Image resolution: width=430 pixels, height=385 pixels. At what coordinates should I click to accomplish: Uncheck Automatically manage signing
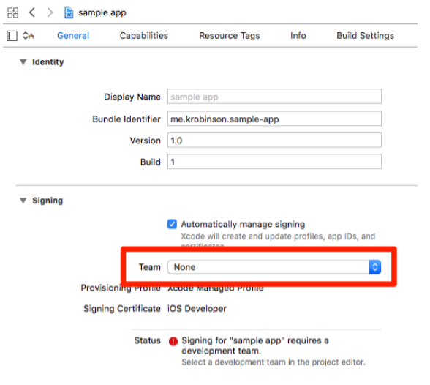172,224
